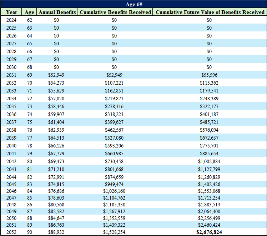Click future value '$576,094'

pyautogui.click(x=209, y=130)
